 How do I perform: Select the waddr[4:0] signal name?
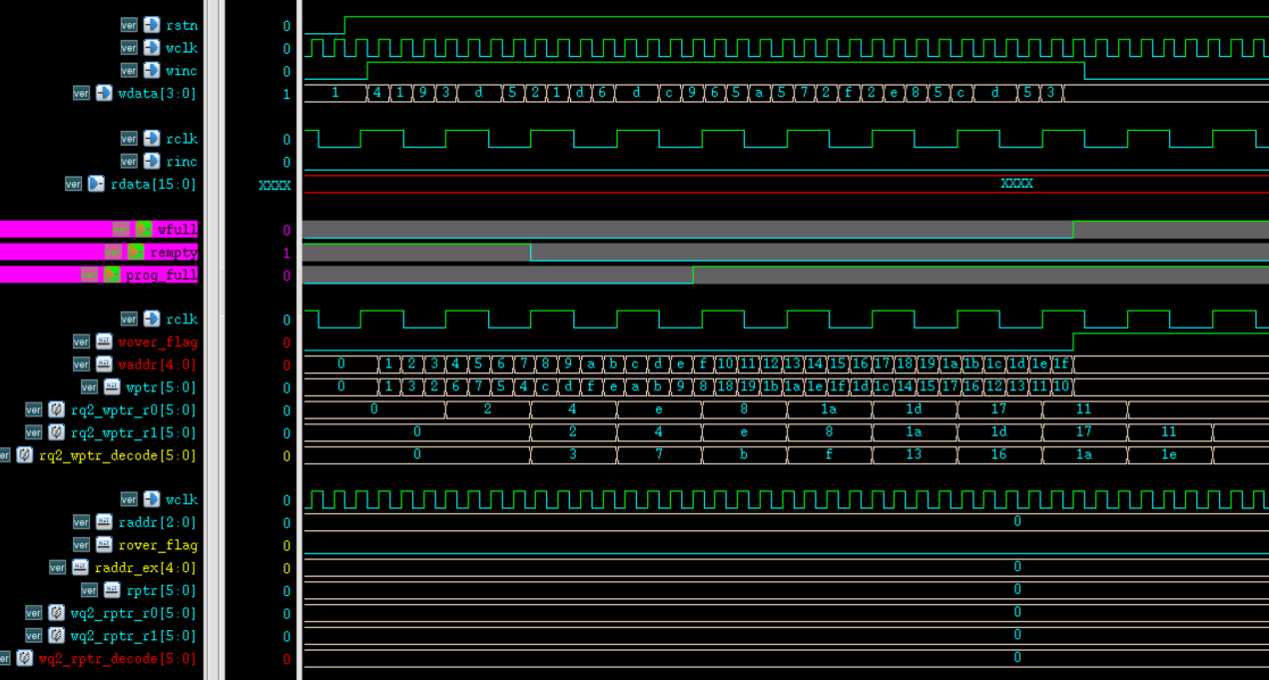click(x=157, y=364)
